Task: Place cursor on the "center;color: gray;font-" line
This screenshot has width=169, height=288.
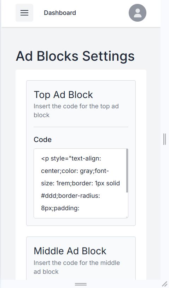Action: point(75,171)
